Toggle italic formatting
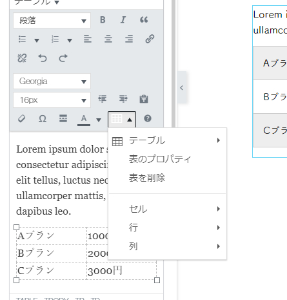This screenshot has height=300, width=287. [x=123, y=20]
